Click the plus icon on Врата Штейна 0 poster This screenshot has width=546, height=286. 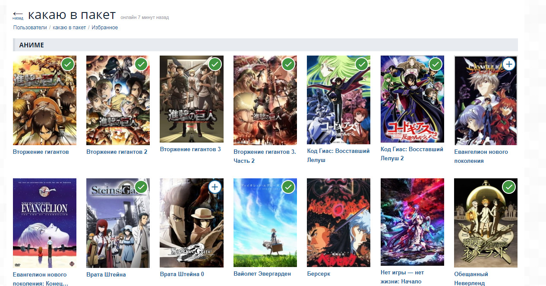(x=215, y=187)
